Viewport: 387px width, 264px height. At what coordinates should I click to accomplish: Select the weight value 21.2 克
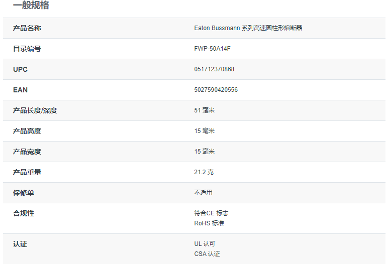[204, 172]
